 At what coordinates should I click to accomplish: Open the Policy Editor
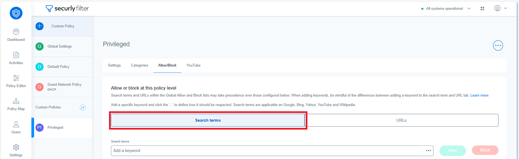point(16,81)
